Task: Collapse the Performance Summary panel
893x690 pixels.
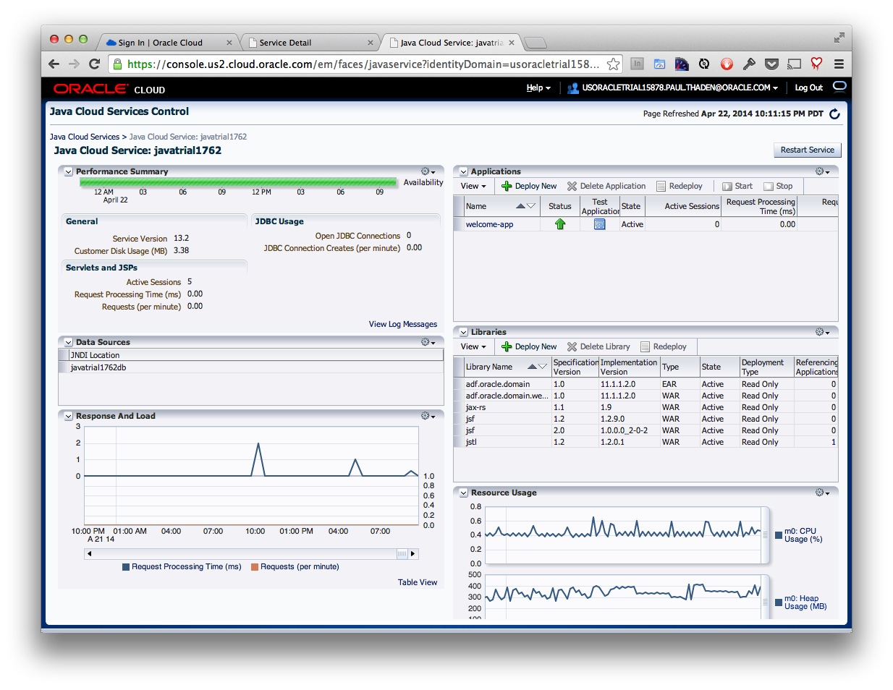Action: coord(69,172)
